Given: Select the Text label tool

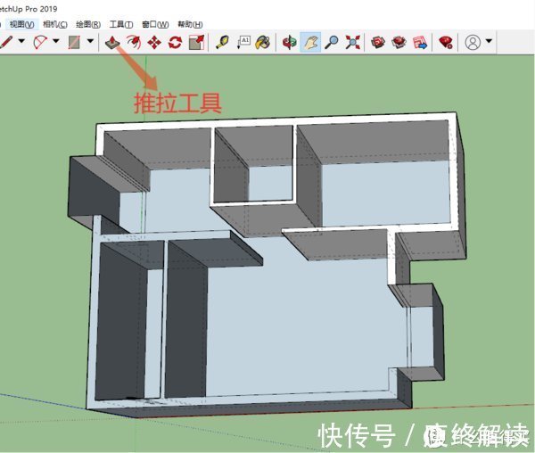Looking at the screenshot, I should tap(243, 43).
